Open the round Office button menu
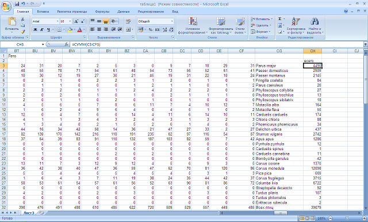The image size is (368, 222). (6, 6)
